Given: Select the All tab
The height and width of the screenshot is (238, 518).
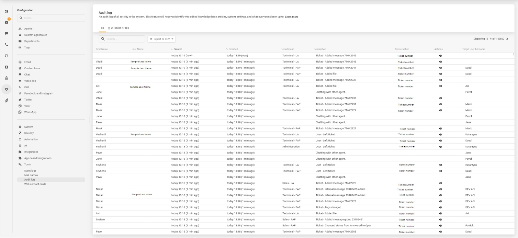Looking at the screenshot, I should point(102,28).
